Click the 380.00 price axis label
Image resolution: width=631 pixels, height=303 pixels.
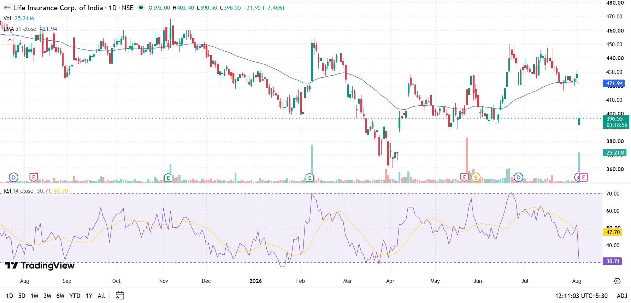pyautogui.click(x=615, y=141)
